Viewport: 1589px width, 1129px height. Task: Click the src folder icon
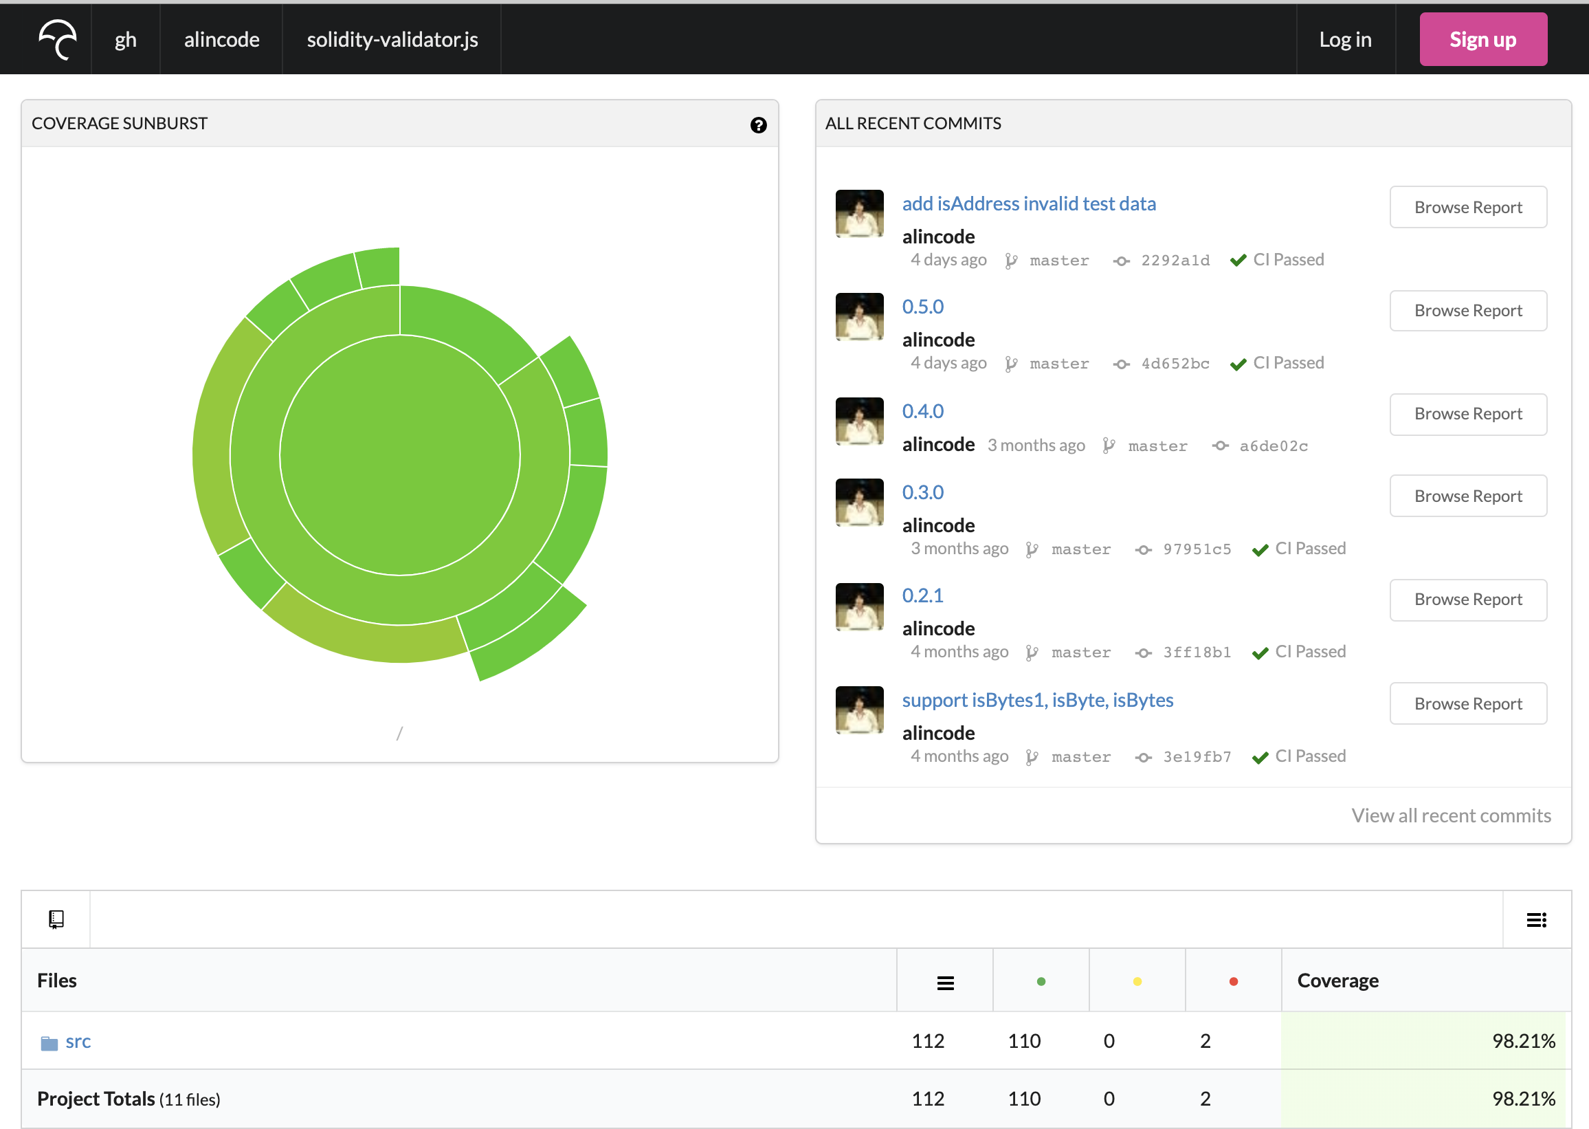pos(49,1043)
